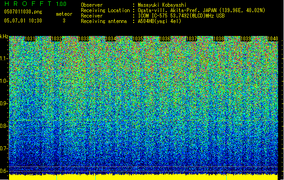Image resolution: width=284 pixels, height=180 pixels.
Task: Click the 1040 time marker
Action: coord(273,39)
